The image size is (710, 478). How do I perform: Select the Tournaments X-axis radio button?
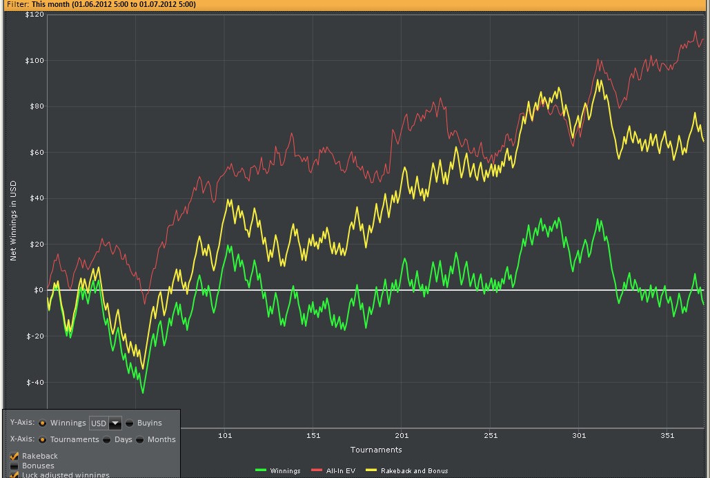[x=42, y=439]
